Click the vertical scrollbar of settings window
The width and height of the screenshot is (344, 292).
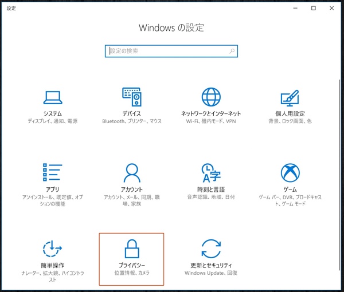click(x=340, y=175)
